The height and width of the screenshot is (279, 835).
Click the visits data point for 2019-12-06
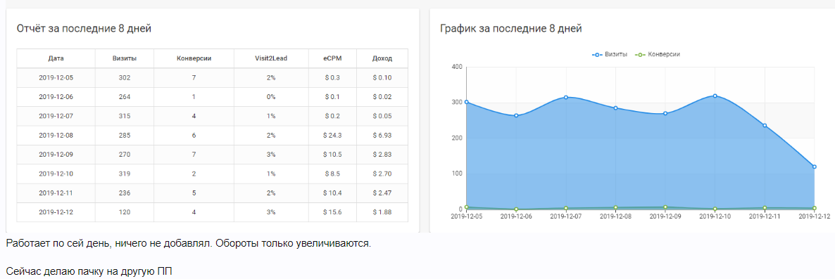(x=516, y=115)
